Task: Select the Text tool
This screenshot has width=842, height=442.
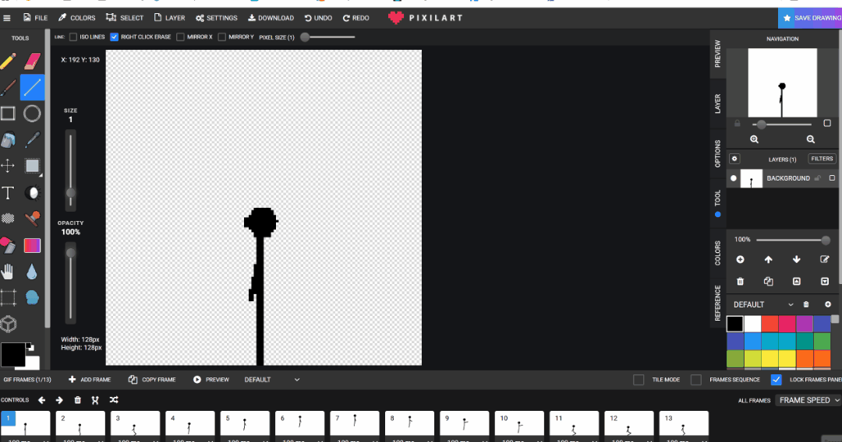Action: (8, 192)
